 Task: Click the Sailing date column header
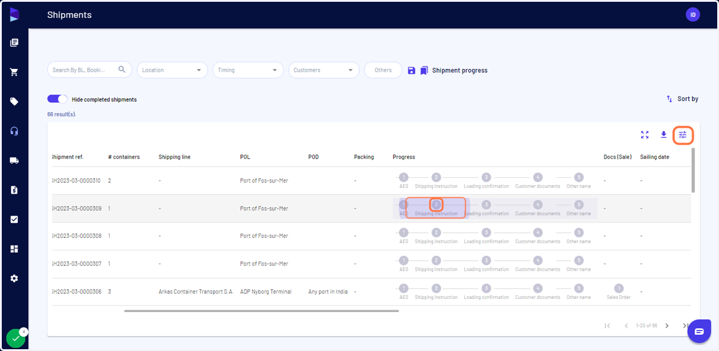pos(654,157)
